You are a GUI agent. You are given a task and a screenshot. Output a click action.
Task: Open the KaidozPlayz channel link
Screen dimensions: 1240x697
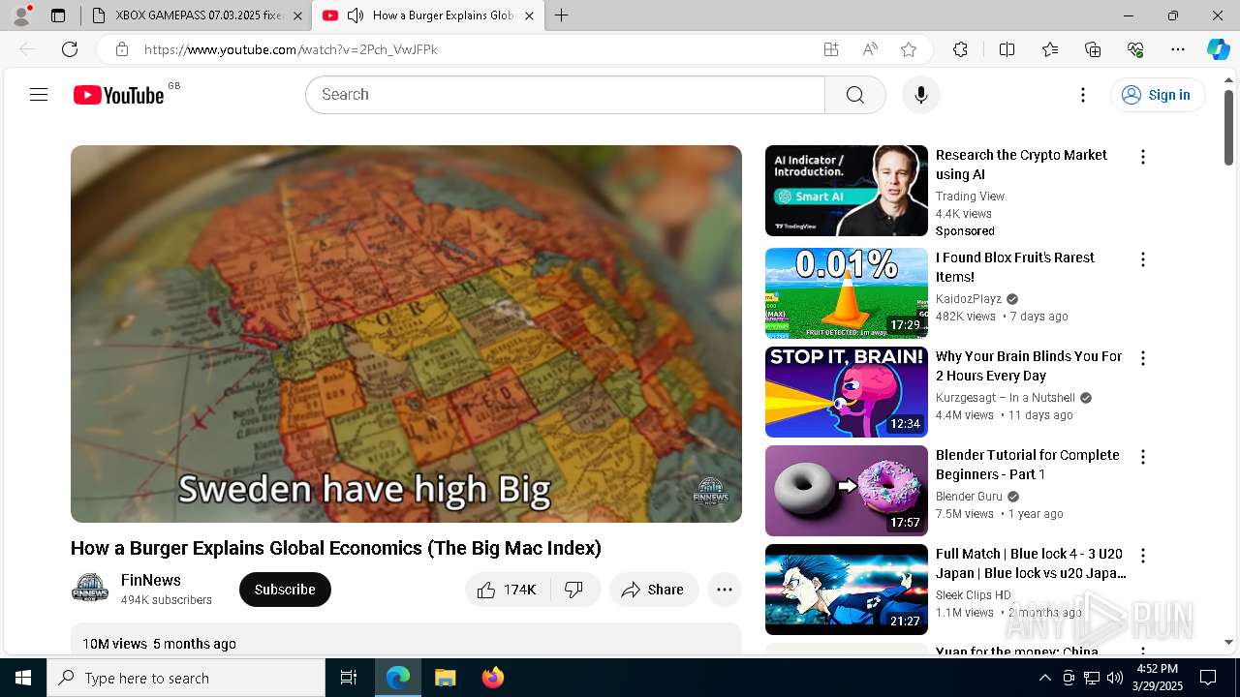[x=969, y=299]
